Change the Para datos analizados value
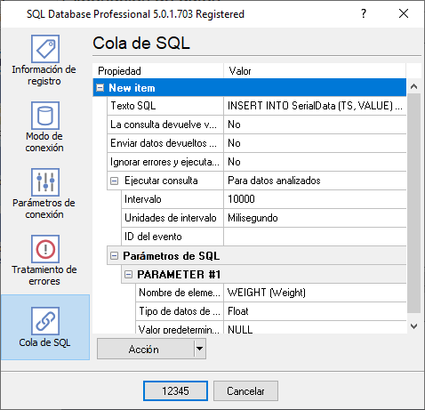Screen dimensions: 425x410 click(x=315, y=181)
